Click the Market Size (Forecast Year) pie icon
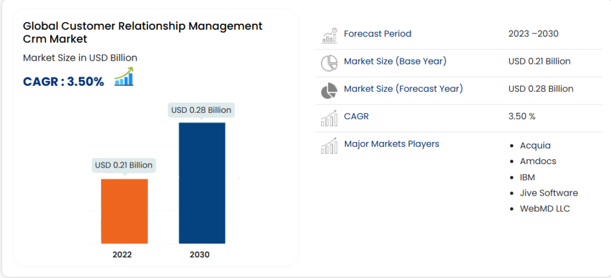Viewport: 611px width, 278px height. (x=329, y=90)
